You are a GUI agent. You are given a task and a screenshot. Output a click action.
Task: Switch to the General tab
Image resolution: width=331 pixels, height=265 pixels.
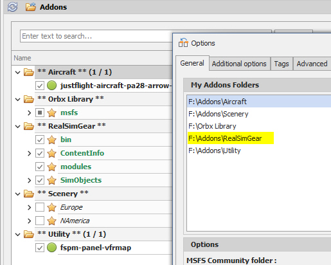pos(192,63)
